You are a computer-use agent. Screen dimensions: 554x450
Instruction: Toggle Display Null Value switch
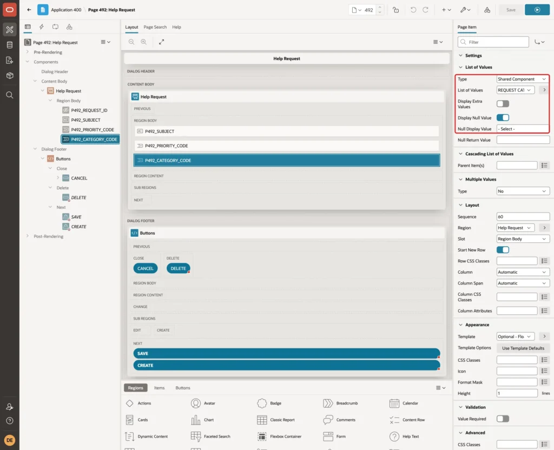pyautogui.click(x=503, y=117)
